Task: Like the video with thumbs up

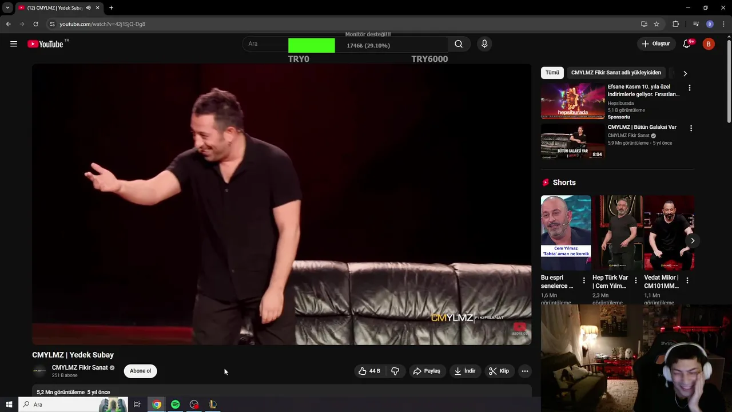Action: 369,371
